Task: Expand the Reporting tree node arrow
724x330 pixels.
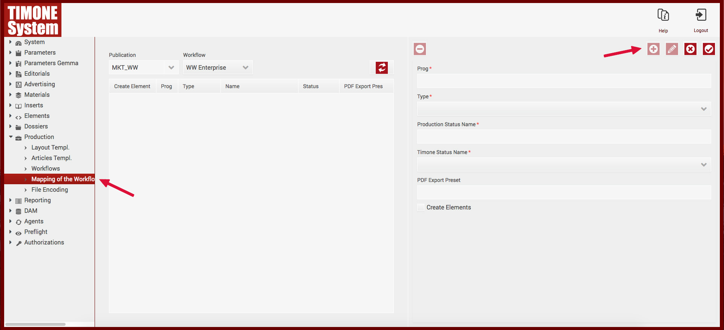Action: (x=11, y=200)
